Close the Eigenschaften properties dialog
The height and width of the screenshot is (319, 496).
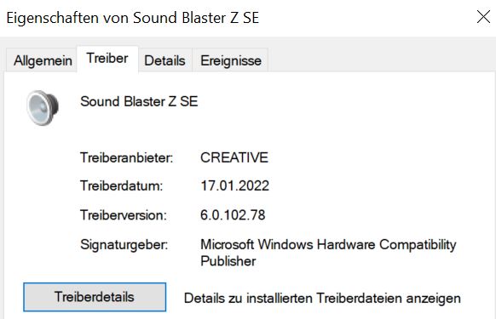pyautogui.click(x=483, y=17)
